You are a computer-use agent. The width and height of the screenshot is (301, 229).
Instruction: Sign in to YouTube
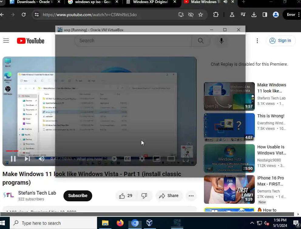click(280, 41)
